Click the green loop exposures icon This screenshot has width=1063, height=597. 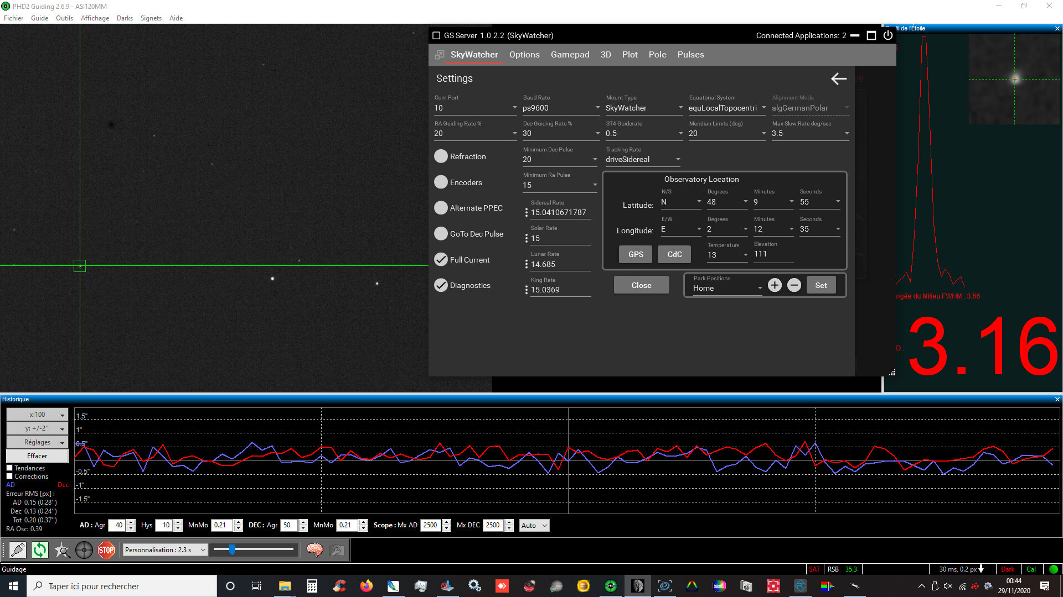click(40, 550)
